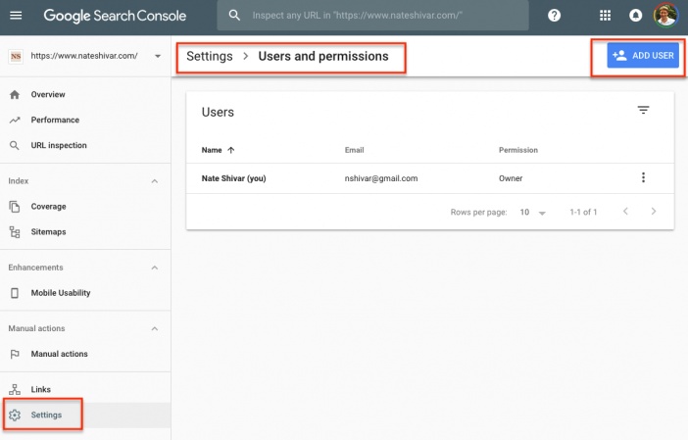The image size is (688, 440).
Task: Click the Users and permissions breadcrumb title
Action: 323,56
